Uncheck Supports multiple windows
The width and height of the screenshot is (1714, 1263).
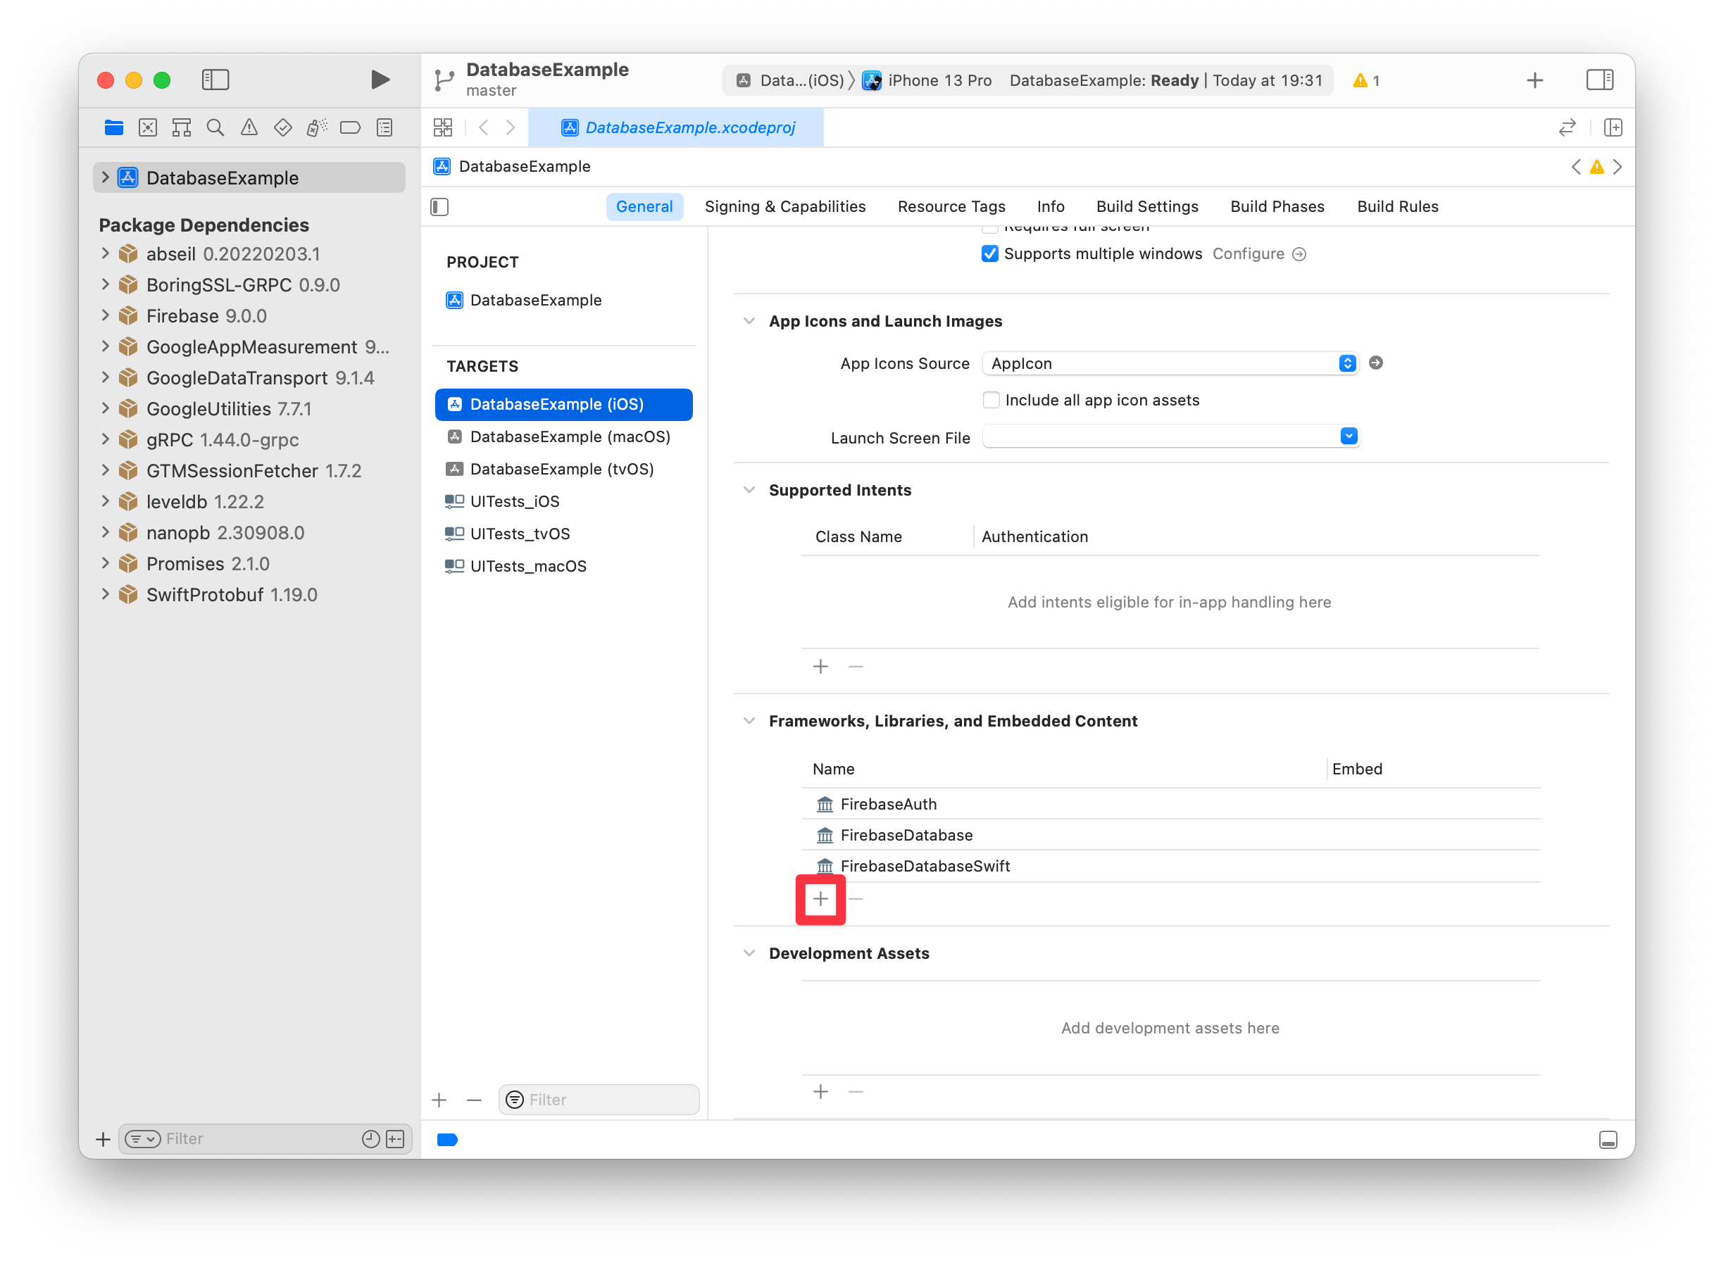[990, 254]
